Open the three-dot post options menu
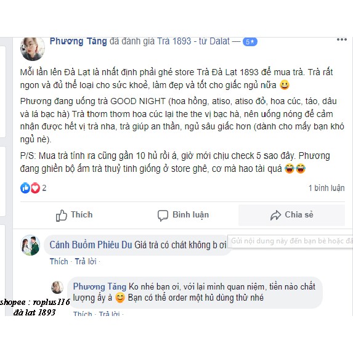 click(x=341, y=39)
